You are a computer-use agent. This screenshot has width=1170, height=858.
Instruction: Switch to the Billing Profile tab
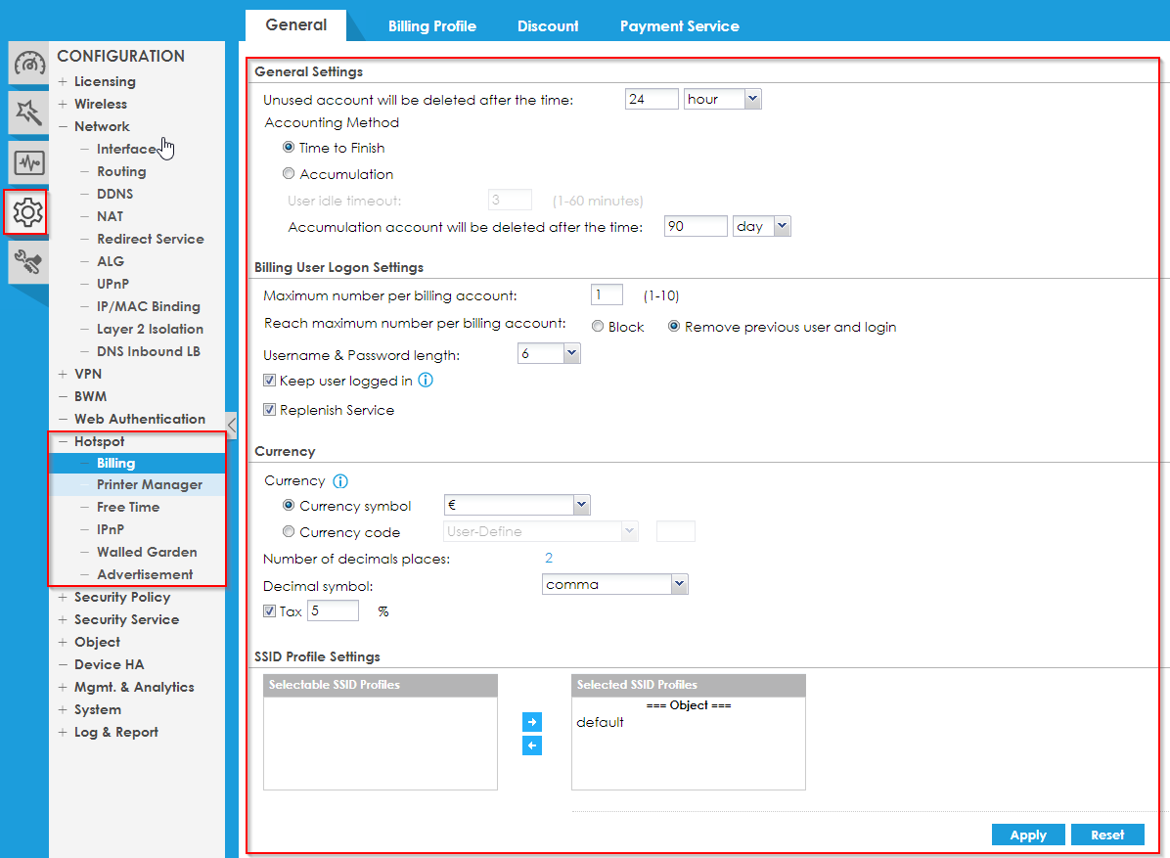click(431, 26)
